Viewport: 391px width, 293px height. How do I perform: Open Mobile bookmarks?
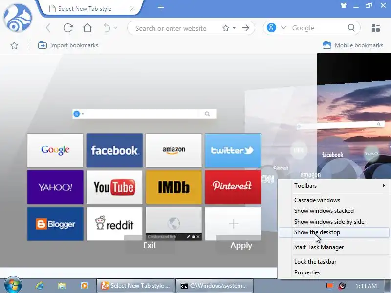coord(353,45)
